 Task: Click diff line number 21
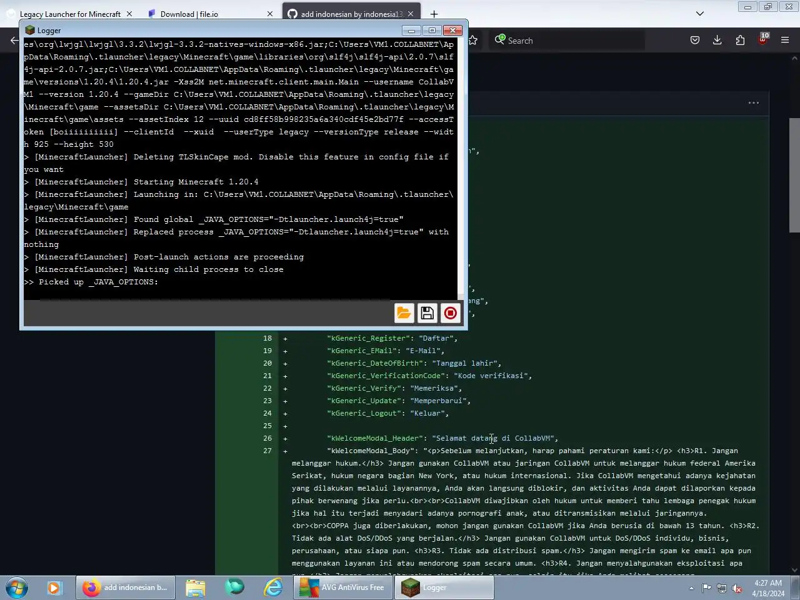(x=267, y=376)
